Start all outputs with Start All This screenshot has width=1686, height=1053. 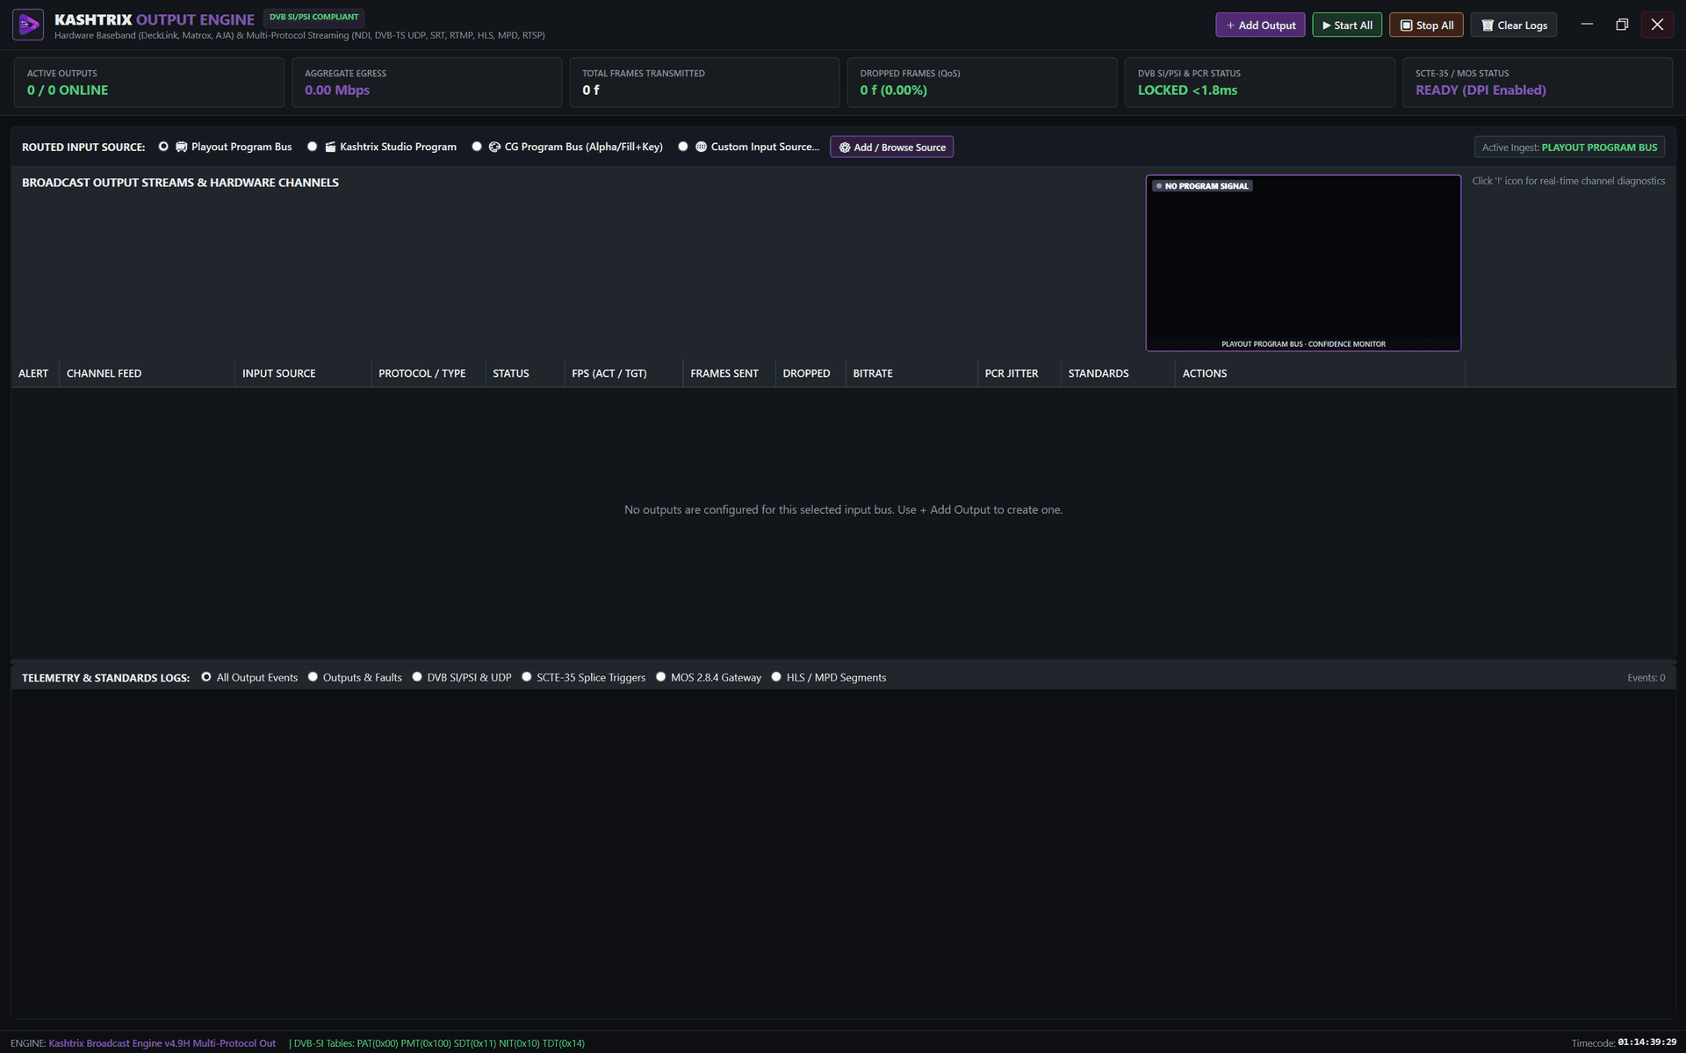click(1347, 25)
